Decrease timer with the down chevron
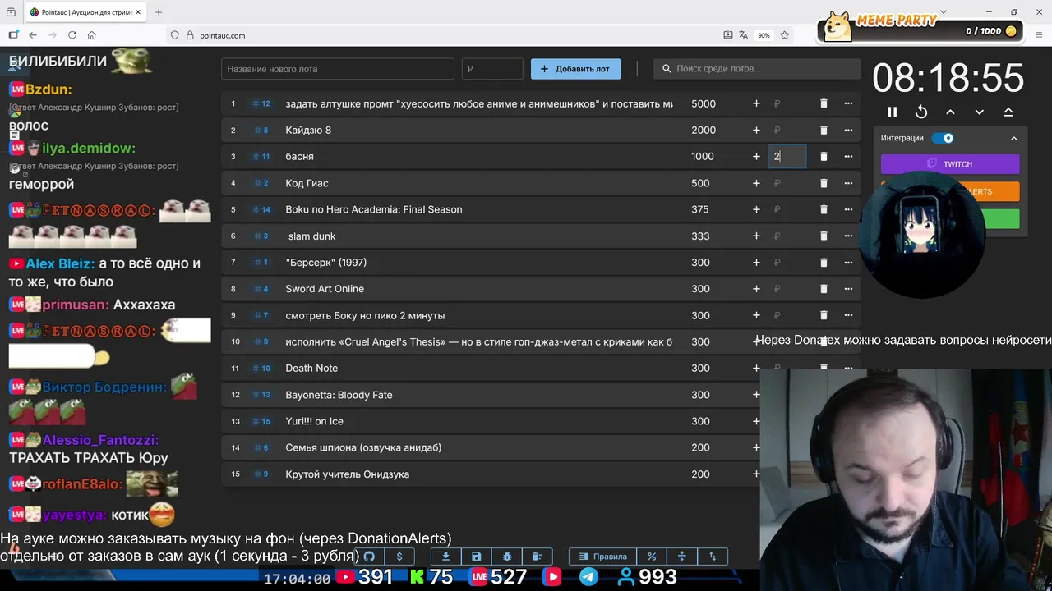Screen dimensions: 1052x591 (979, 112)
